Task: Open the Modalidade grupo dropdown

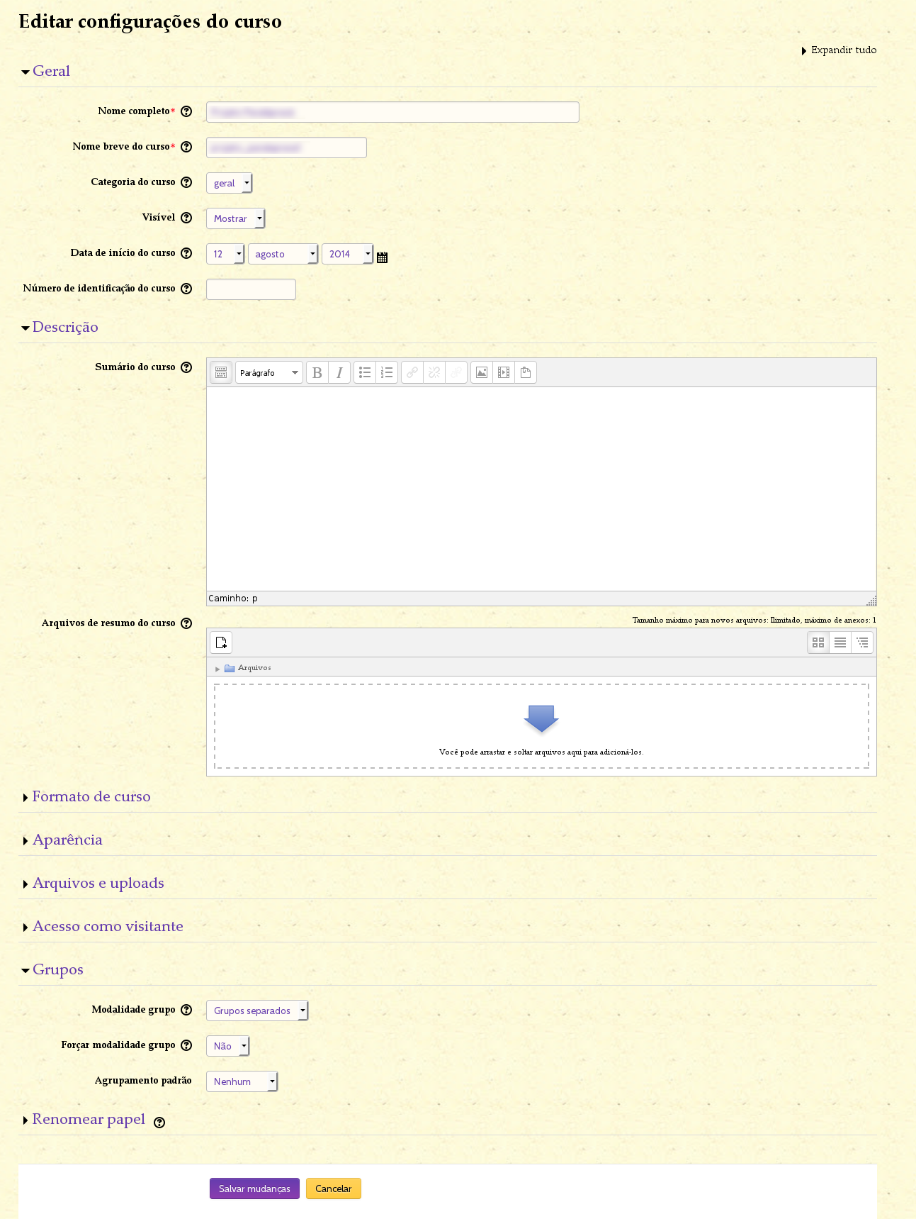Action: [x=257, y=1011]
